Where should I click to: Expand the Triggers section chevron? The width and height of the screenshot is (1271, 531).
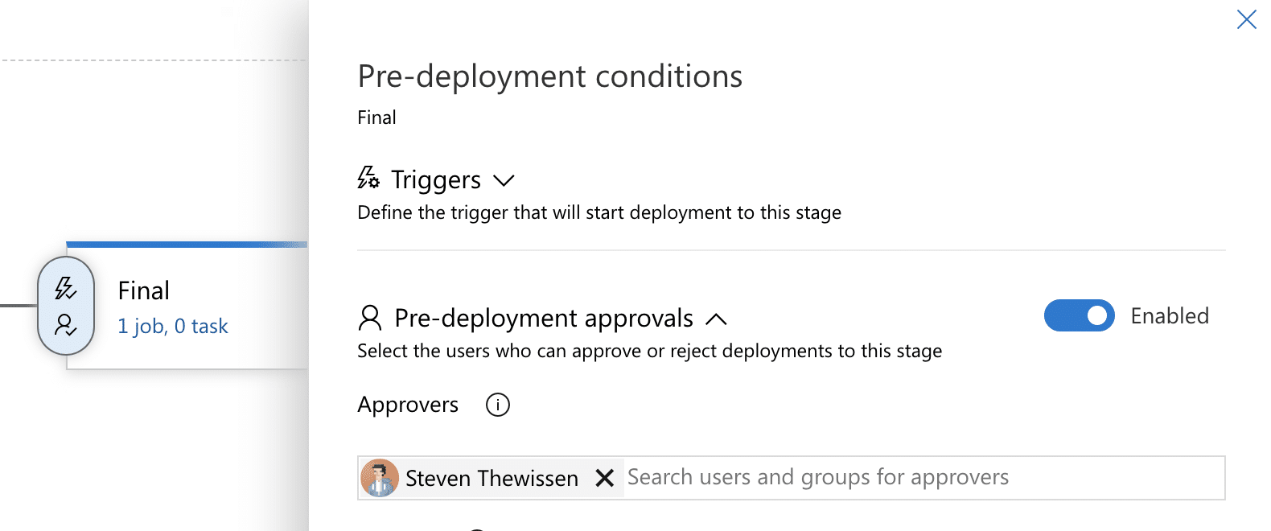pos(504,180)
